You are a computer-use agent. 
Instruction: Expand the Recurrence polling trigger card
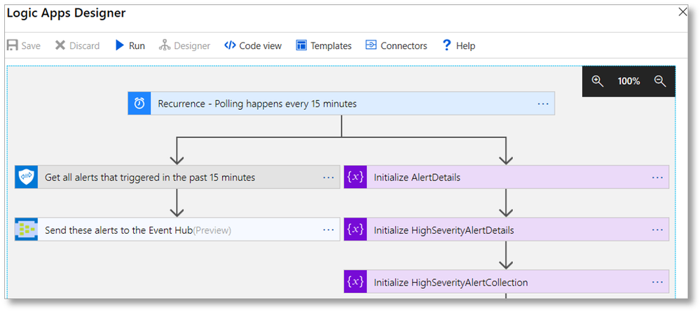(x=341, y=104)
